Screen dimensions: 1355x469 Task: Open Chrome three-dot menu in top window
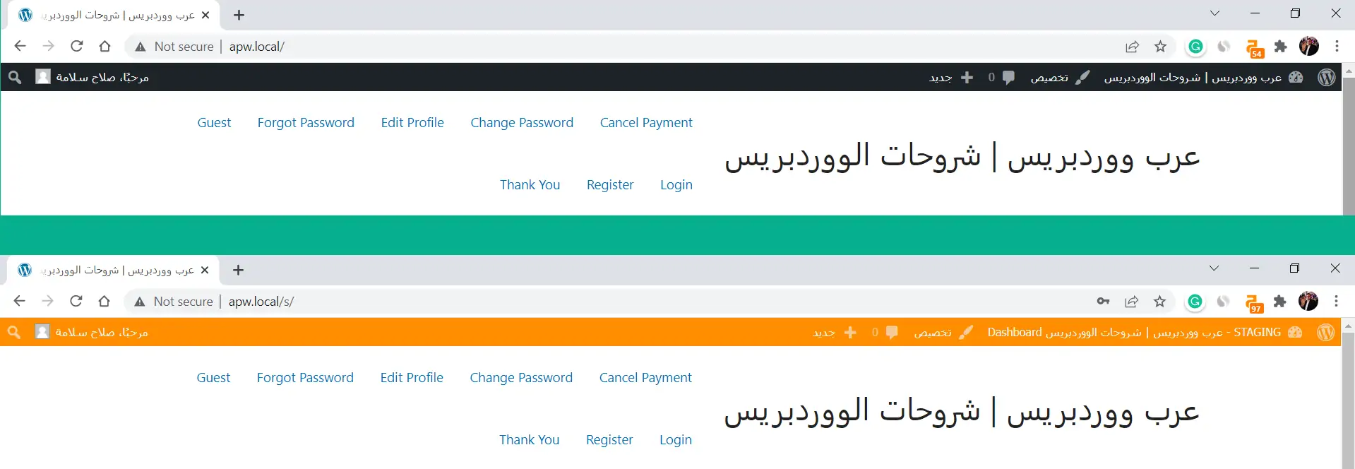click(x=1337, y=47)
